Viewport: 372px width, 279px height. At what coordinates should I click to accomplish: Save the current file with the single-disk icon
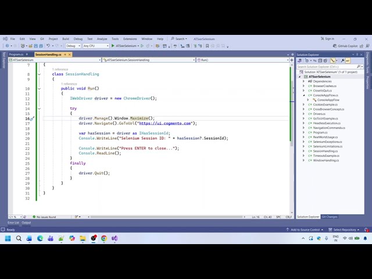coord(36,46)
